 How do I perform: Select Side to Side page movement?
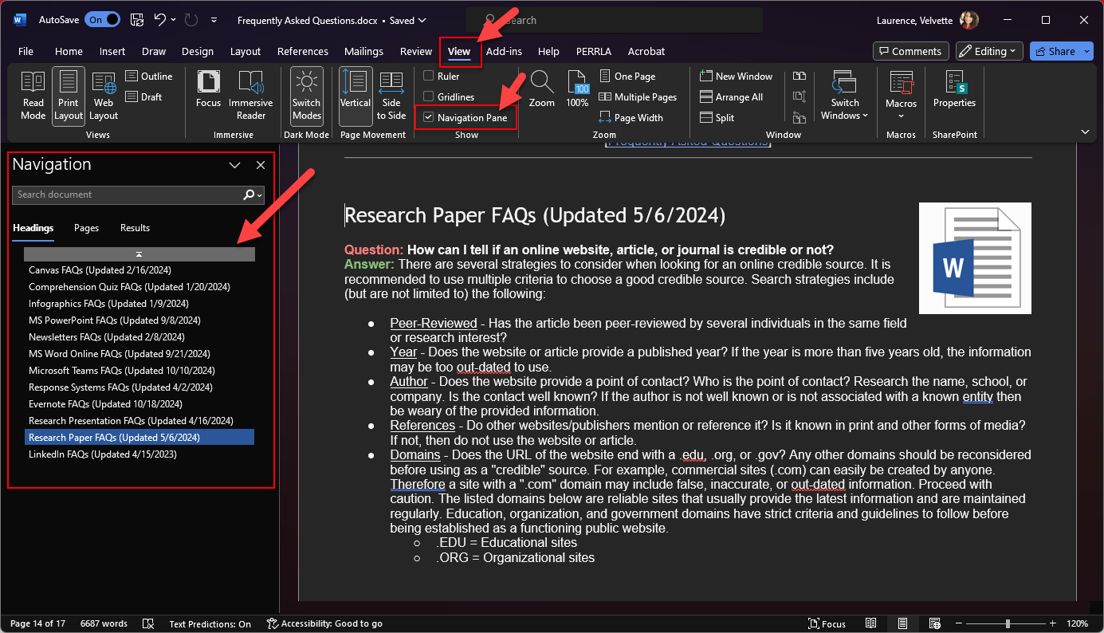[391, 96]
